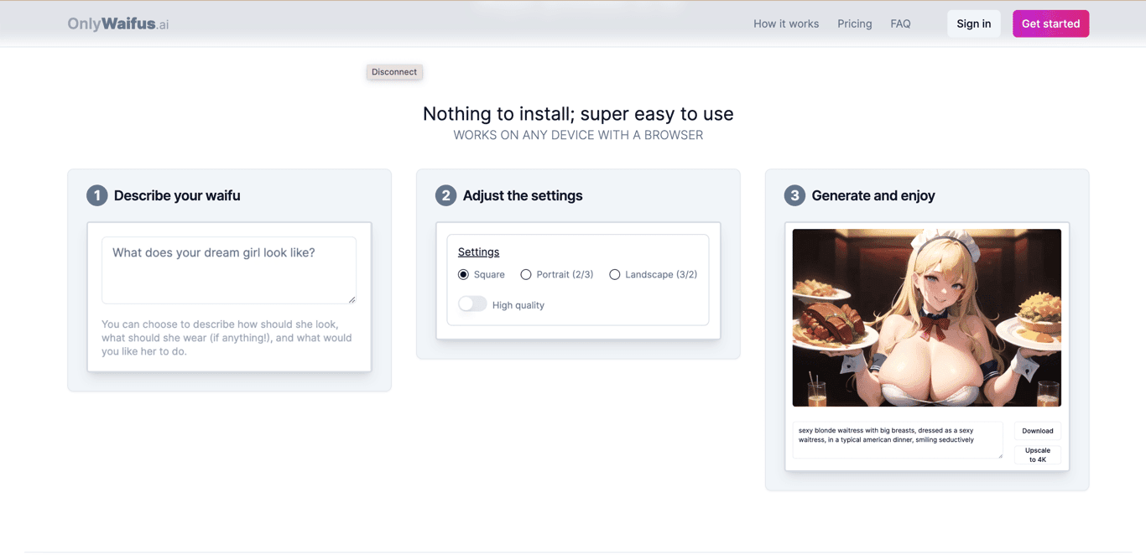The image size is (1146, 555).
Task: Hit the Disconnect button
Action: coord(394,72)
